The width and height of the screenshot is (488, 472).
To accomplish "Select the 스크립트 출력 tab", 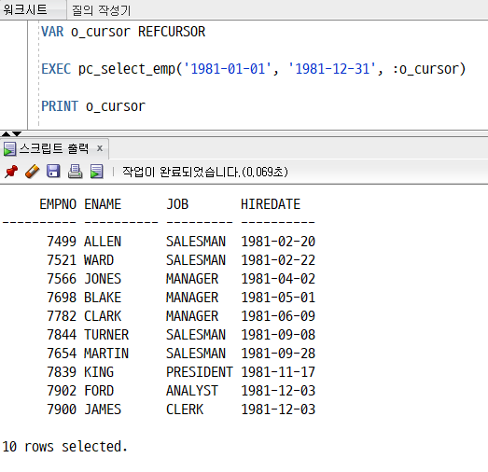I will [54, 148].
